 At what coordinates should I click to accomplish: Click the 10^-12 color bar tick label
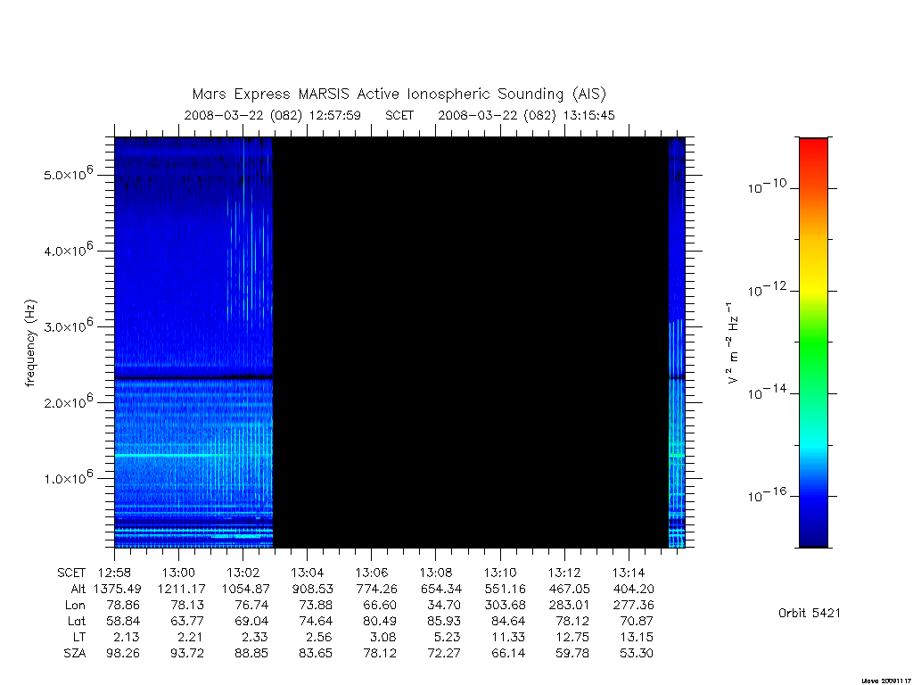point(767,290)
